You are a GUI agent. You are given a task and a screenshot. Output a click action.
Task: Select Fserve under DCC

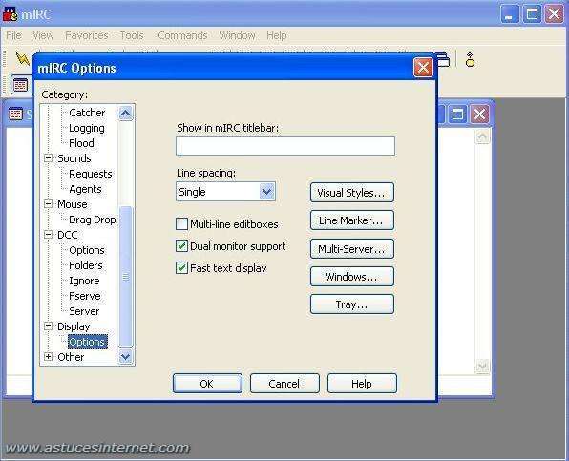pyautogui.click(x=85, y=296)
